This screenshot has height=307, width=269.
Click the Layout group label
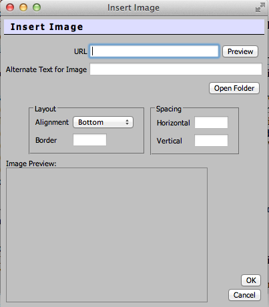tap(45, 109)
